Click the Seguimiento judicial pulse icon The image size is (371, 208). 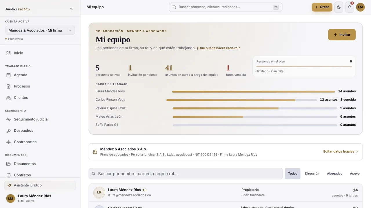click(x=8, y=119)
